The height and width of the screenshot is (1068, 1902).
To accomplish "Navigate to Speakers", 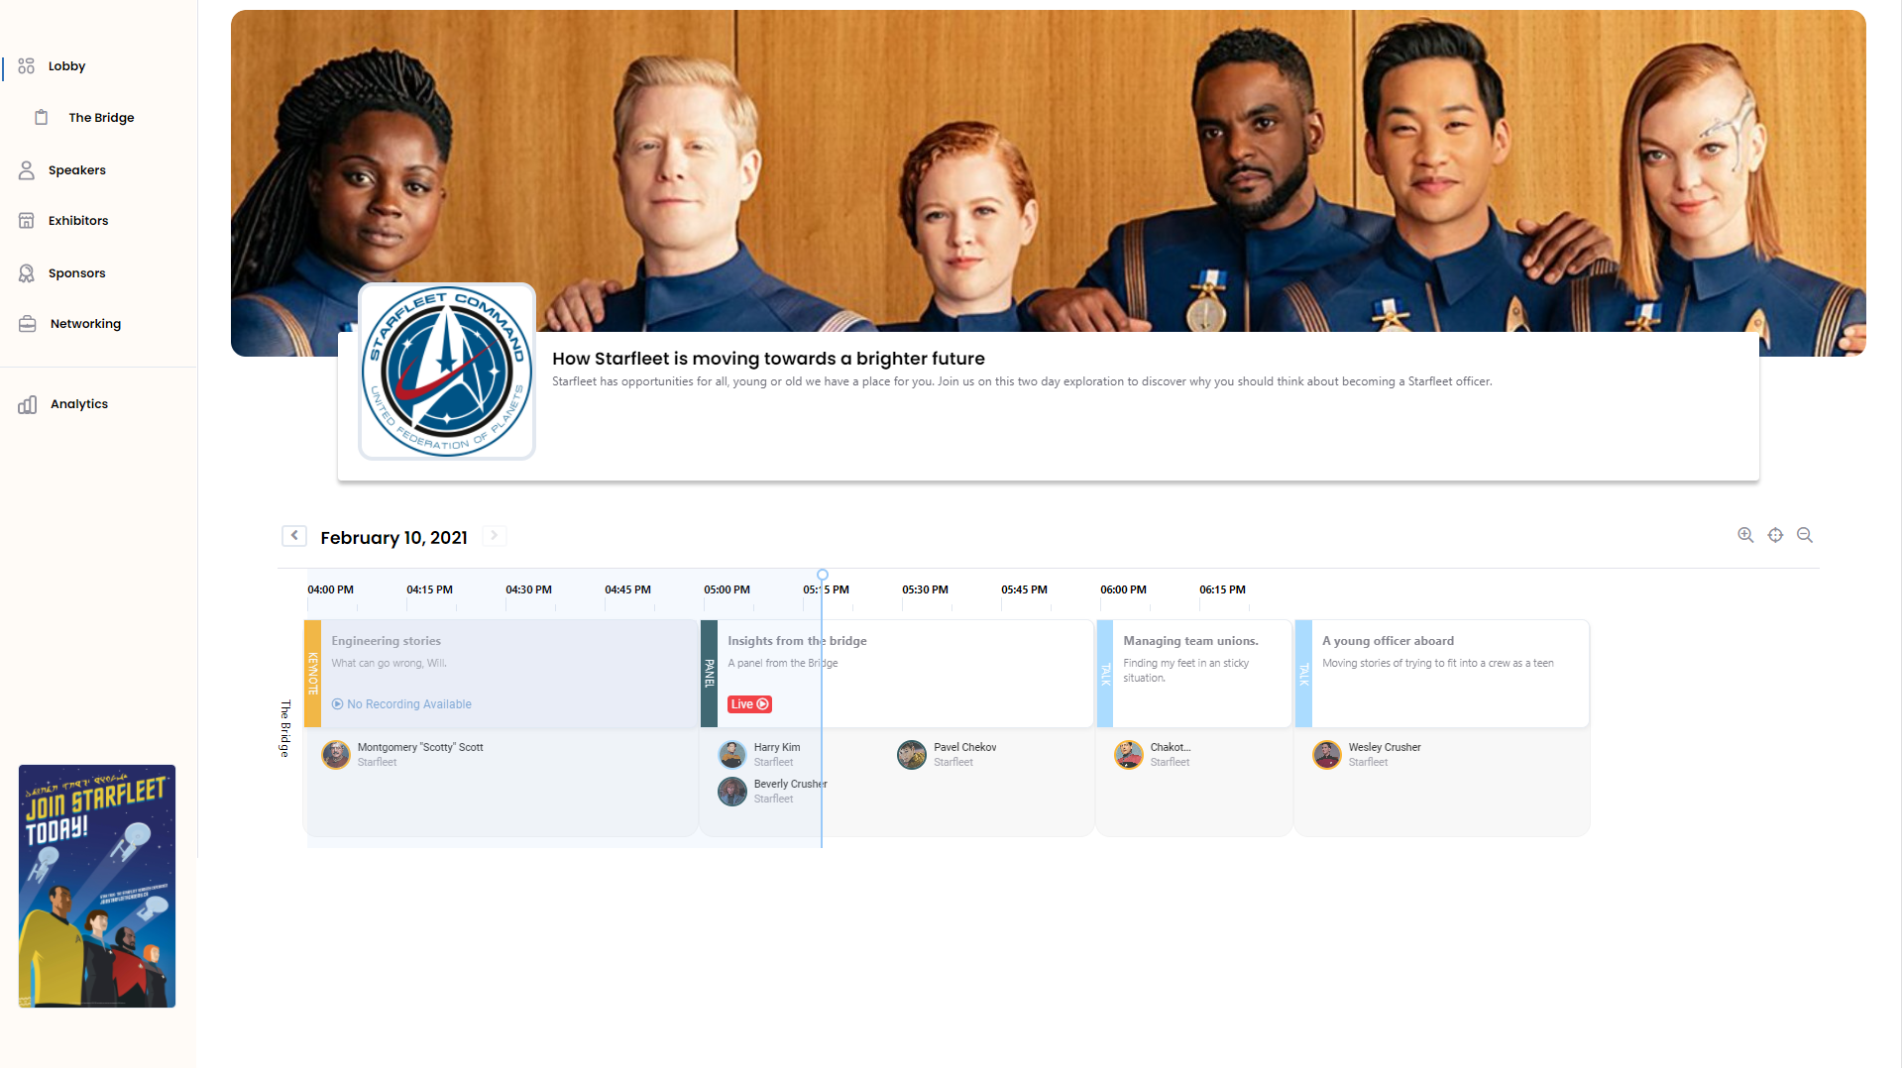I will tap(77, 170).
